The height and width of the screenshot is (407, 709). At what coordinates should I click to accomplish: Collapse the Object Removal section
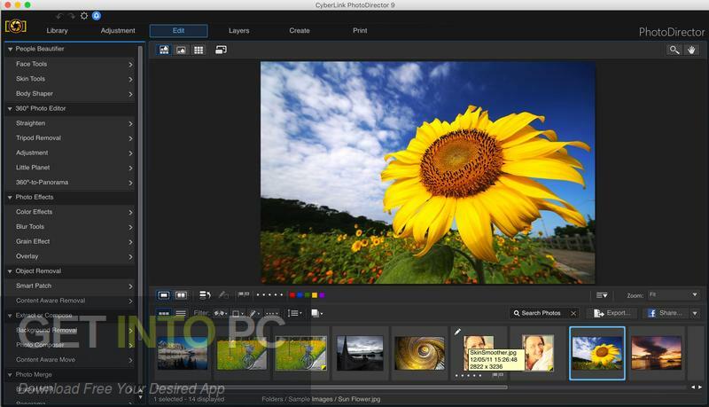10,270
